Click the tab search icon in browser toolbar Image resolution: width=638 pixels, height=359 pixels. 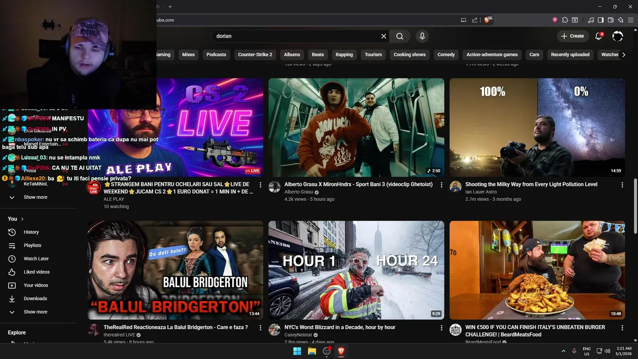[575, 20]
